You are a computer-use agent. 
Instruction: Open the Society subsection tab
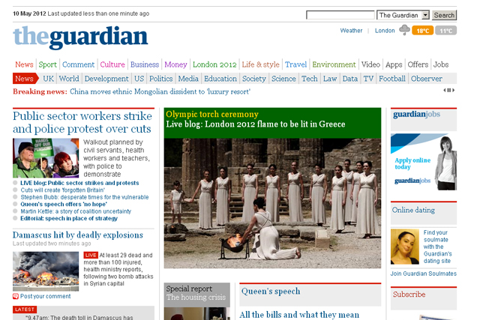click(254, 79)
